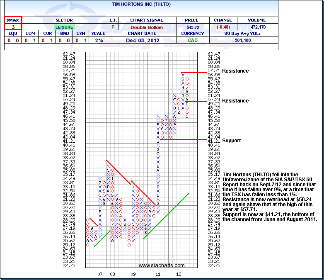Select the $45.72 price value

pyautogui.click(x=193, y=27)
